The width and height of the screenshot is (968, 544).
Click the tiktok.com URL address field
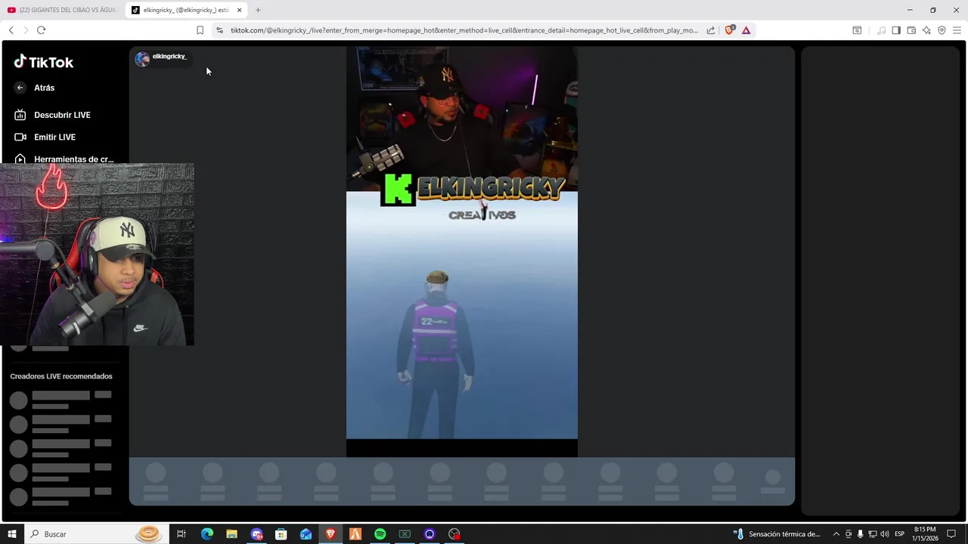point(464,30)
